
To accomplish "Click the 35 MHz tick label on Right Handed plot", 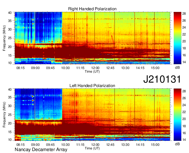I will [10, 21].
